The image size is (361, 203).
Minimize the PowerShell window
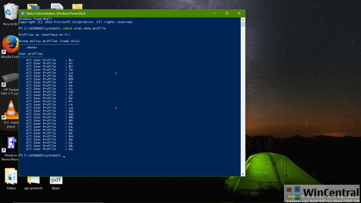click(215, 13)
